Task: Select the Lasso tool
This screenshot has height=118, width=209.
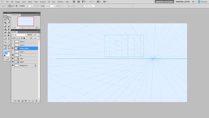Action: 5,20
